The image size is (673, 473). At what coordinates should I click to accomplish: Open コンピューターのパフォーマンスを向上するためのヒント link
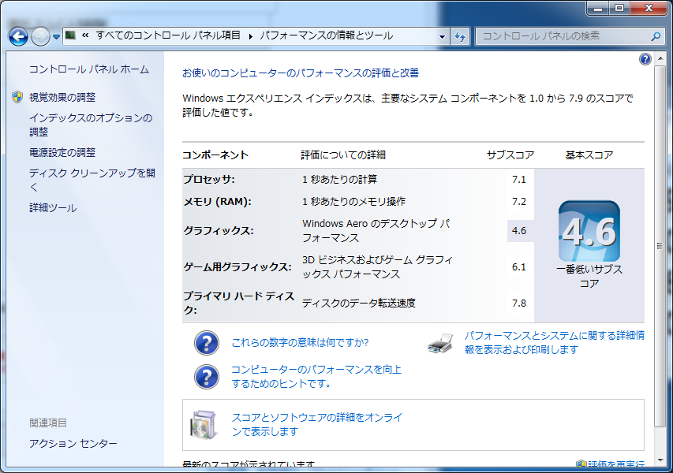point(316,377)
